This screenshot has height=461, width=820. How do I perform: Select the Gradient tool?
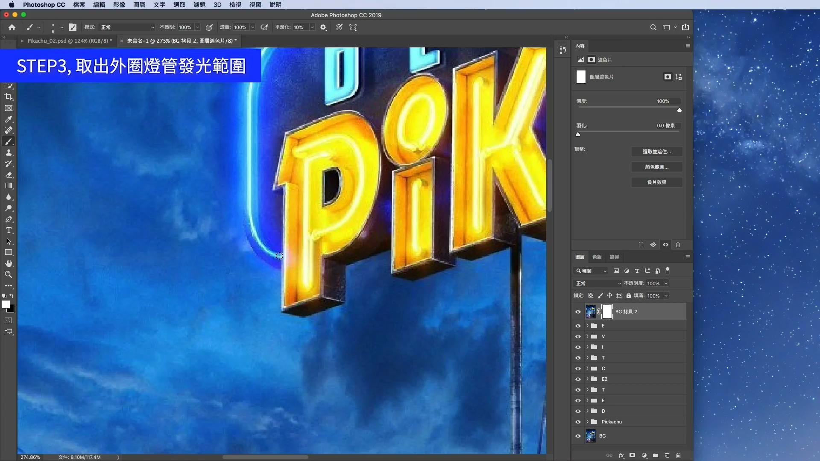[x=9, y=186]
